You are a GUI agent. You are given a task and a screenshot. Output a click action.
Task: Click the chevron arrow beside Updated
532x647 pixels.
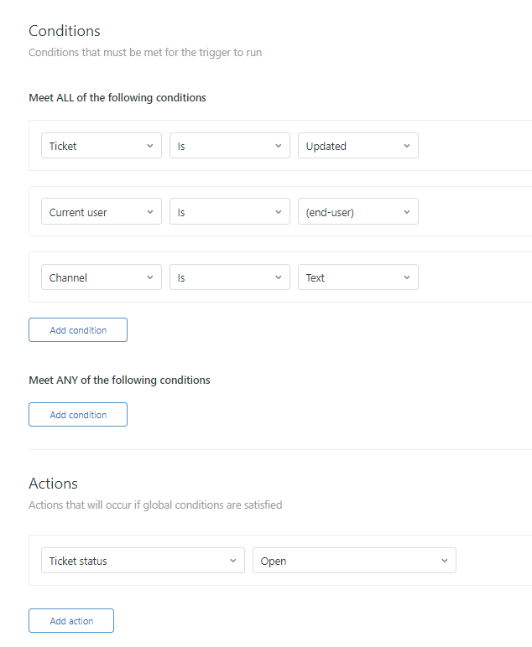tap(407, 146)
